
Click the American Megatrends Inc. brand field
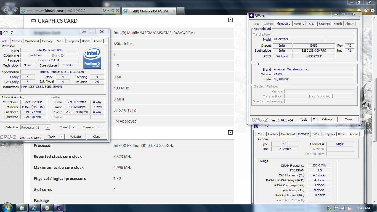314,69
